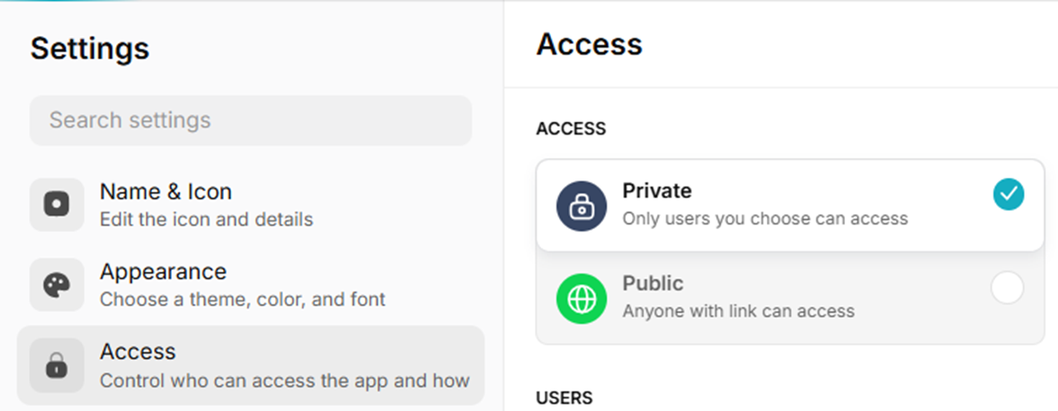Choose the Public option label
1058x411 pixels.
click(653, 283)
